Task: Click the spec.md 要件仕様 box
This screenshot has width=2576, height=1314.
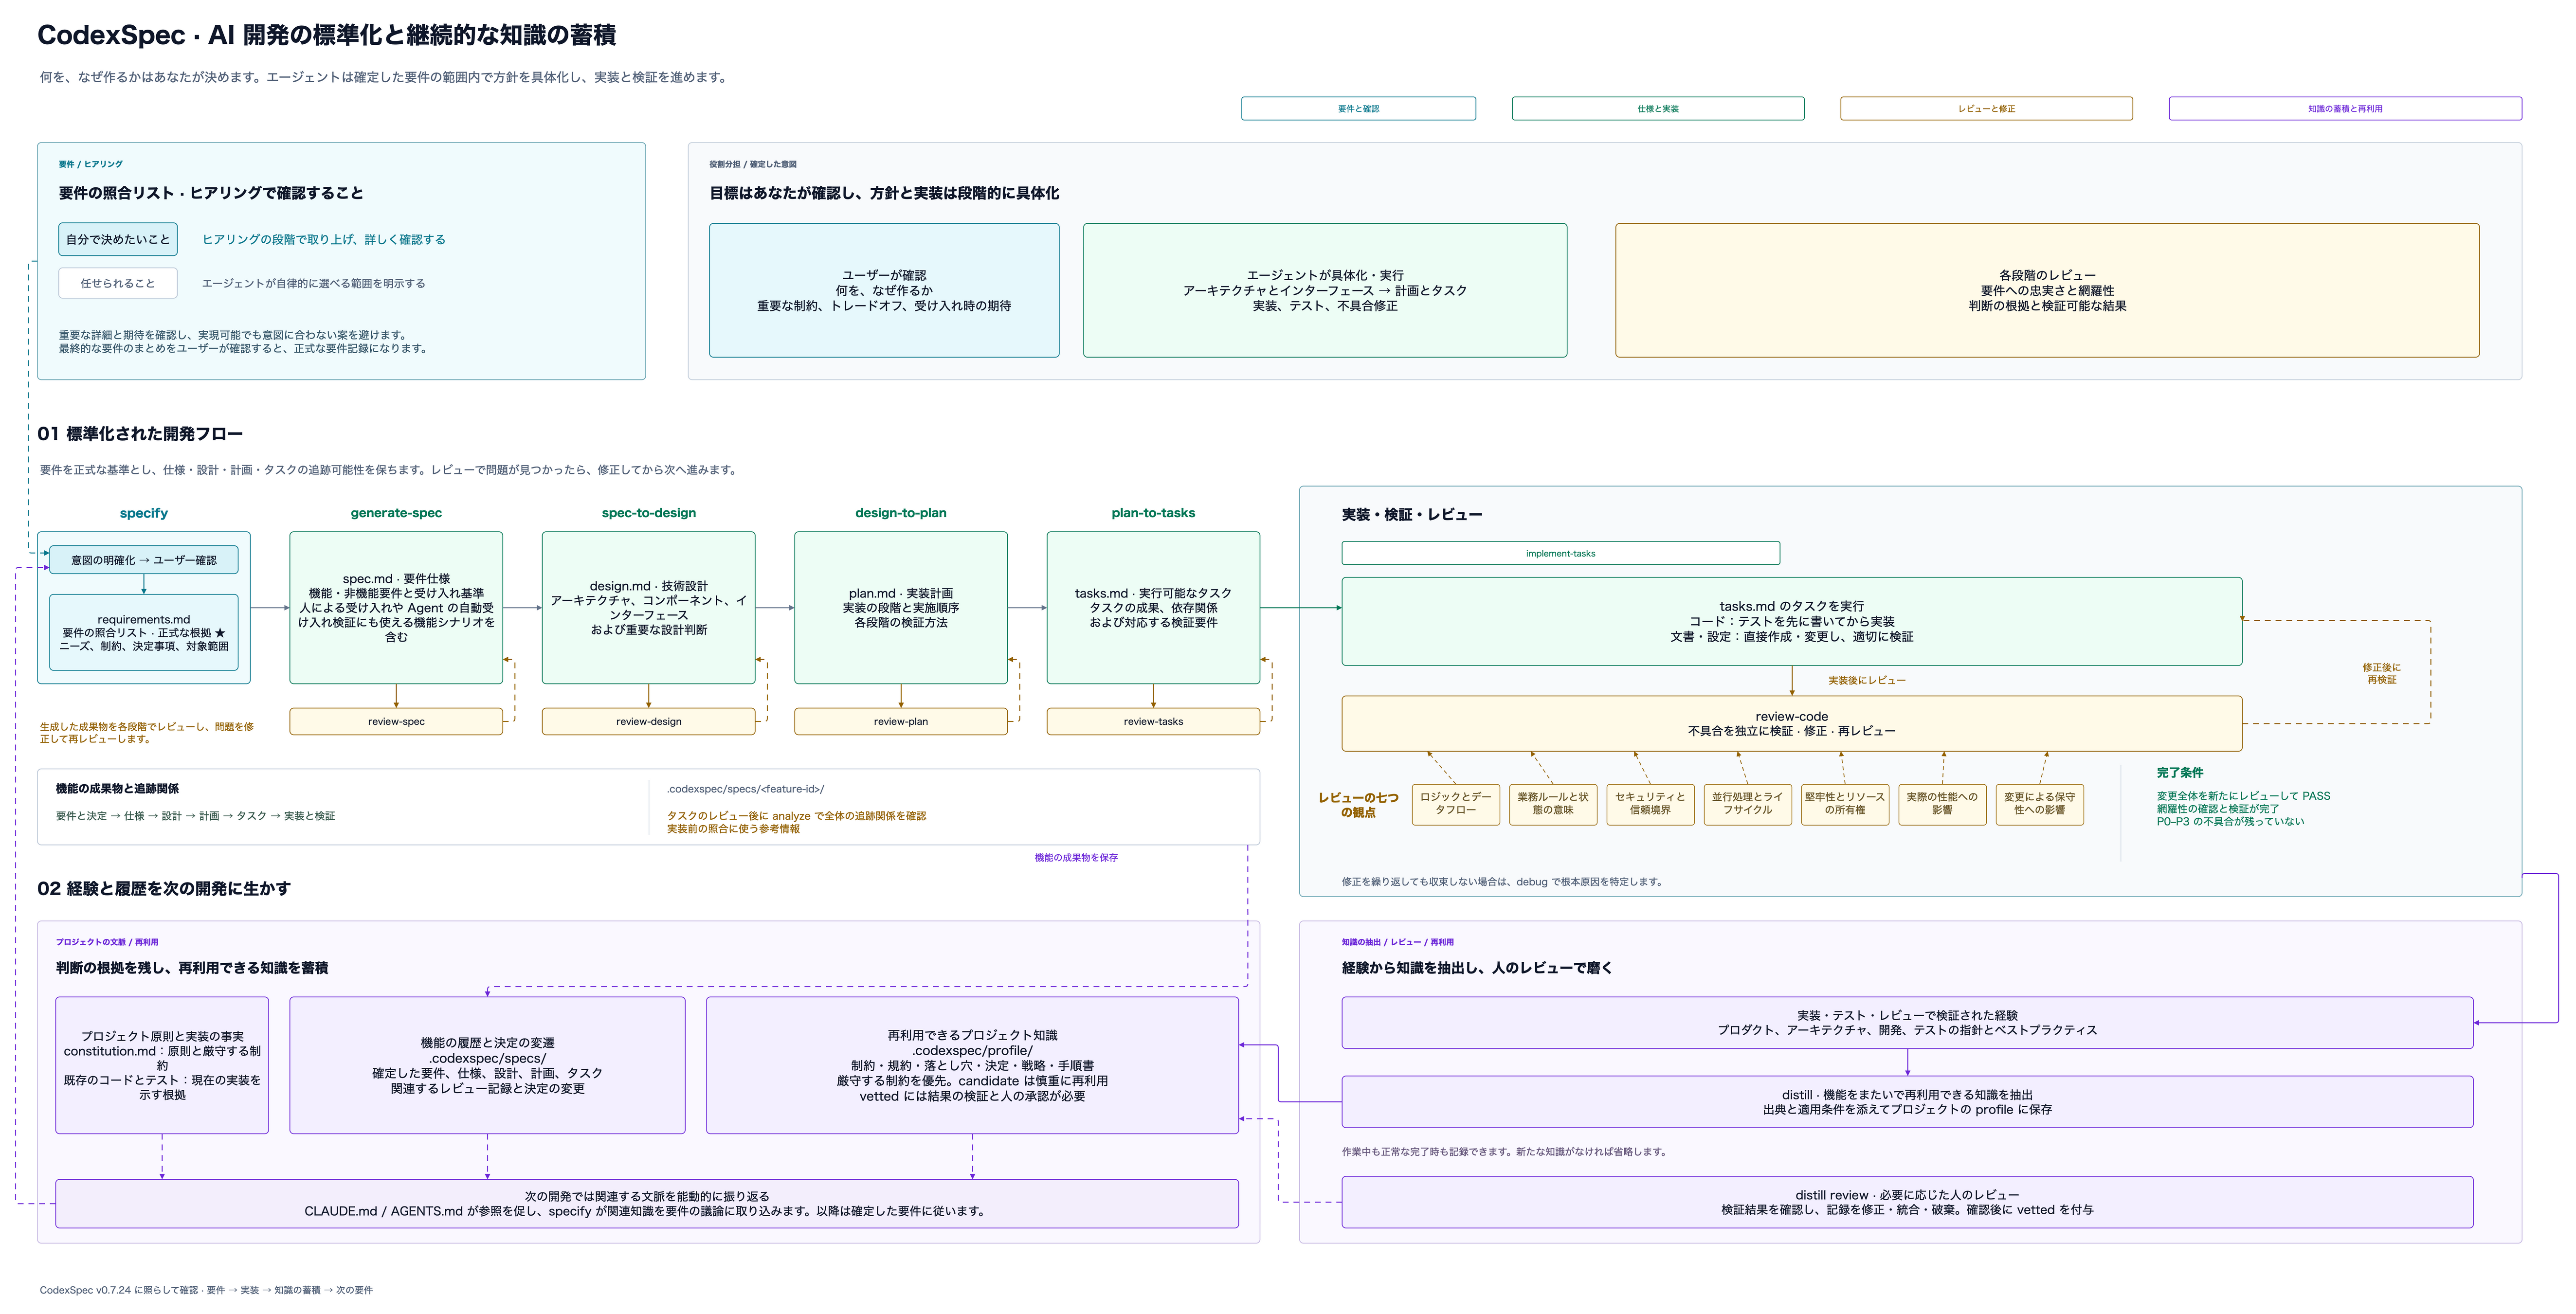Action: 396,607
